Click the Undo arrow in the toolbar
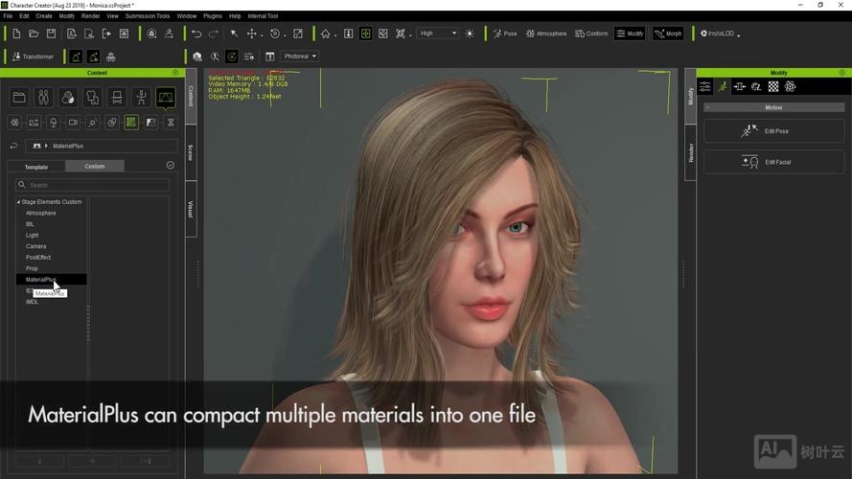 click(196, 34)
